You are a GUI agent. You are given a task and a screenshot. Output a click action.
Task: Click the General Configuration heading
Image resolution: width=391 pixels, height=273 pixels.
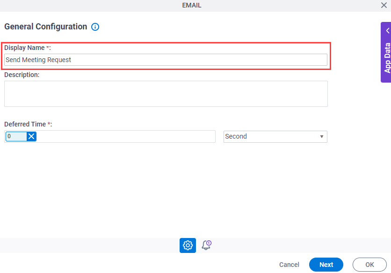pos(46,27)
